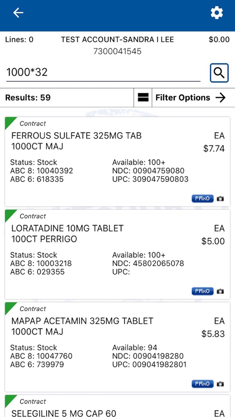Tap PRxO badge on Ferrous Sulfate card
Image resolution: width=235 pixels, height=417 pixels.
[x=202, y=199]
